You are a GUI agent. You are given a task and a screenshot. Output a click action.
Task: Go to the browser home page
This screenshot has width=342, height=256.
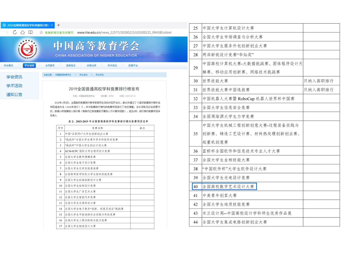22,32
